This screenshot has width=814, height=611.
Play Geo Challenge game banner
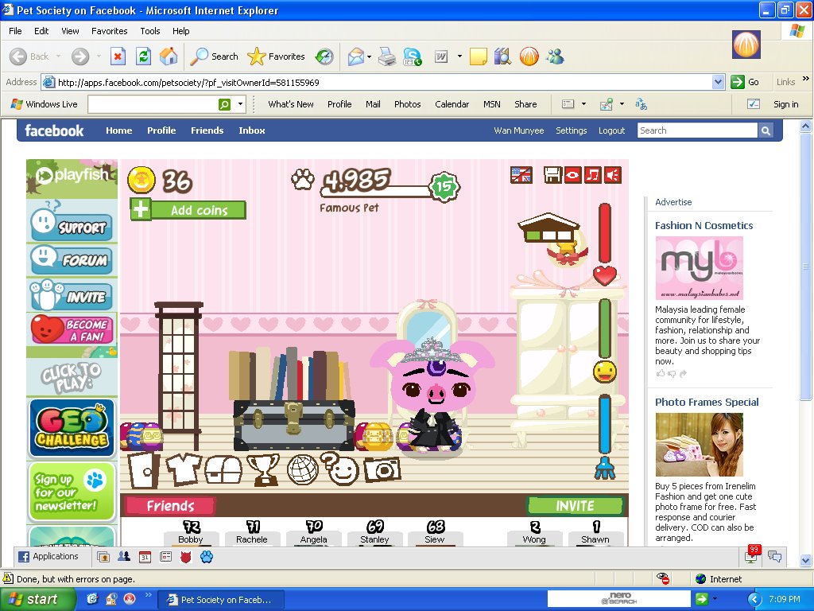(x=72, y=427)
